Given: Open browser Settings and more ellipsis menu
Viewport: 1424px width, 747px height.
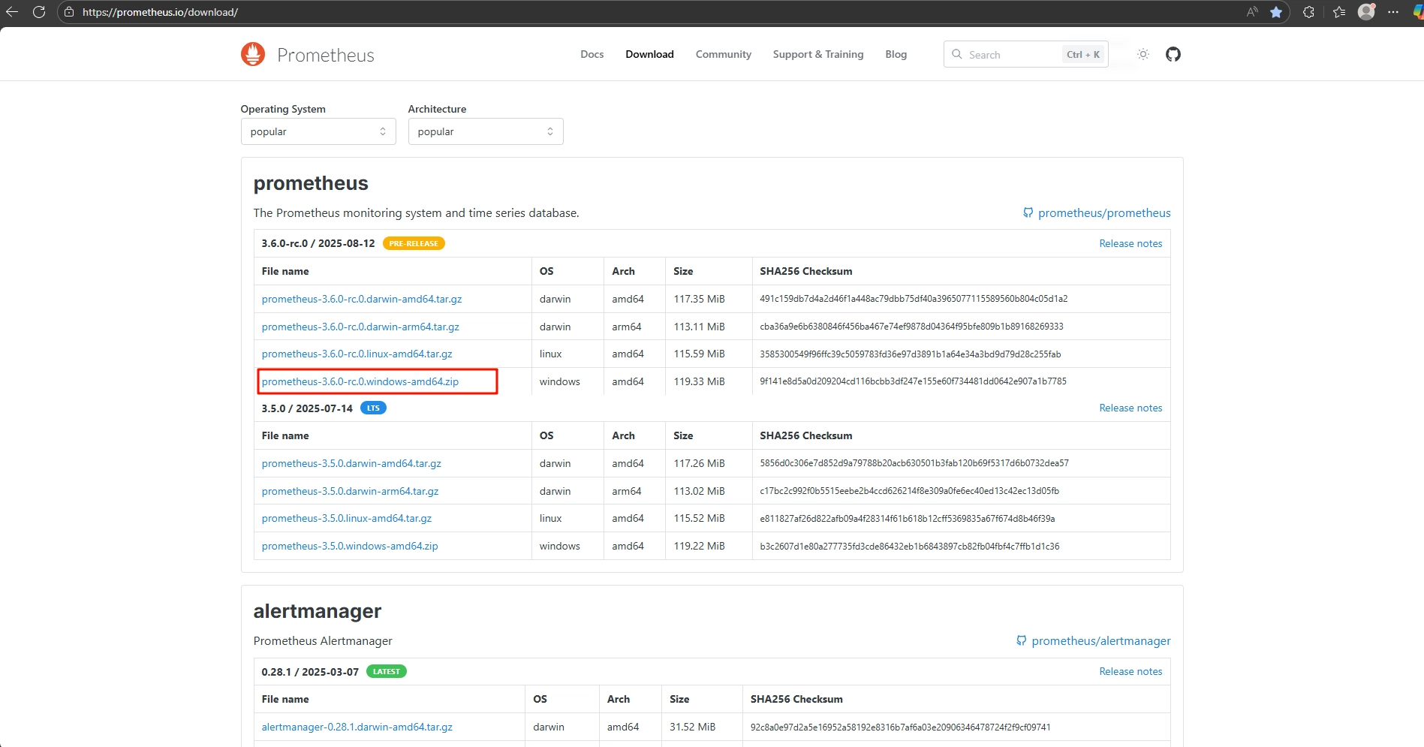Looking at the screenshot, I should pos(1393,12).
